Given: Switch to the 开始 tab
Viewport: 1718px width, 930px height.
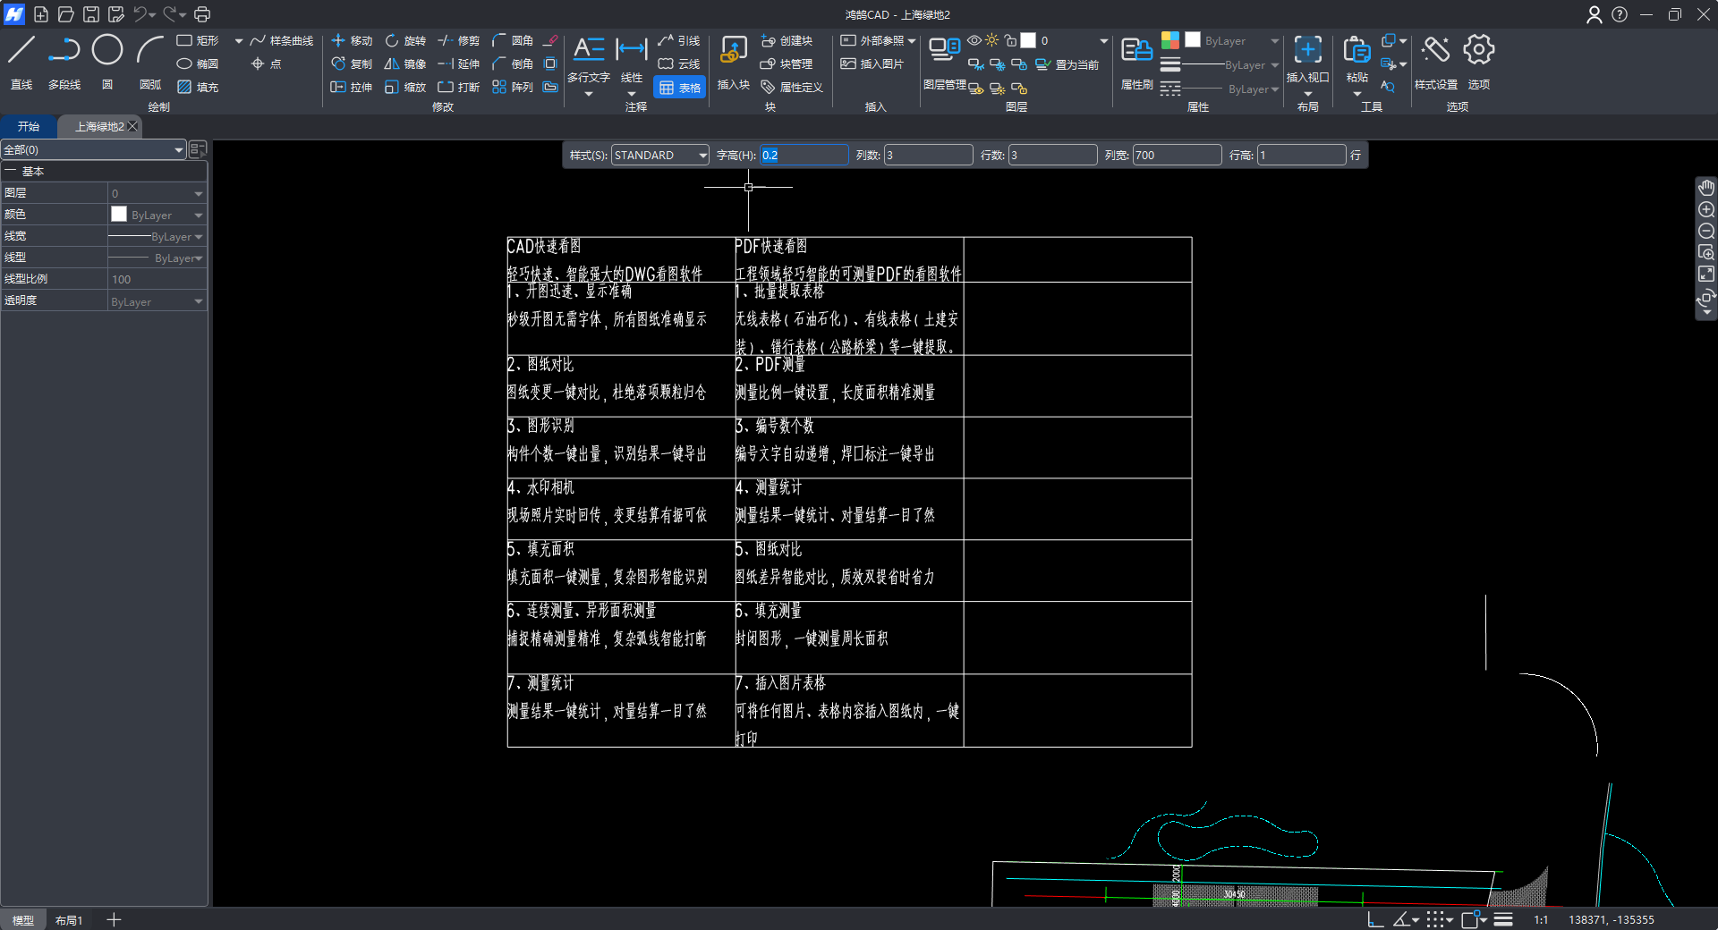Looking at the screenshot, I should point(29,127).
